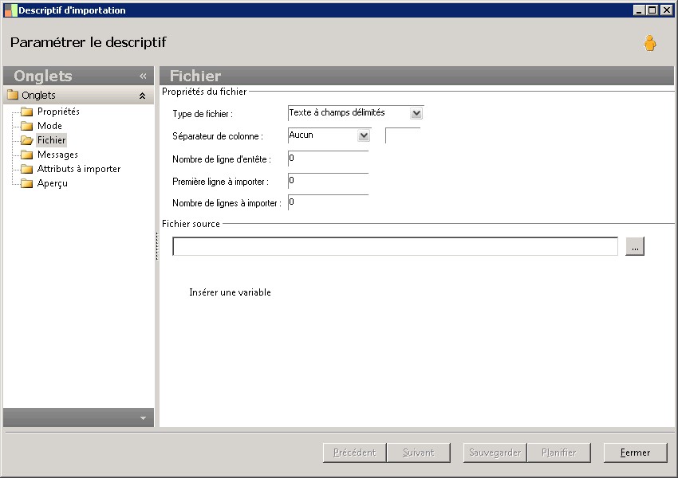Click the Fichier source group heading

191,224
